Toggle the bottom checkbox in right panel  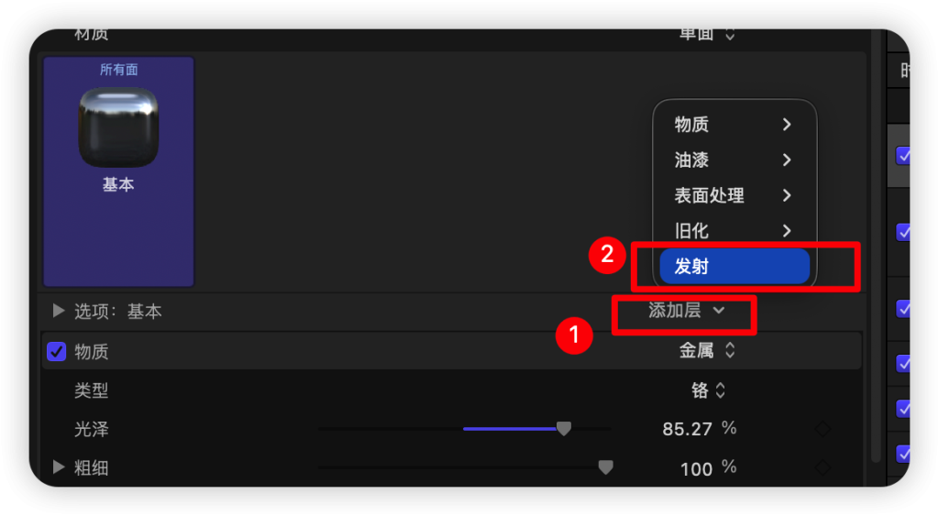(902, 453)
